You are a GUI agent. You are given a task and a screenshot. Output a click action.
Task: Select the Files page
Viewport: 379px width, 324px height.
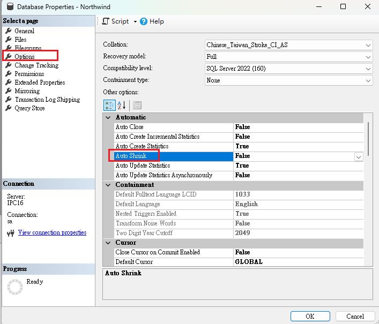pos(20,40)
